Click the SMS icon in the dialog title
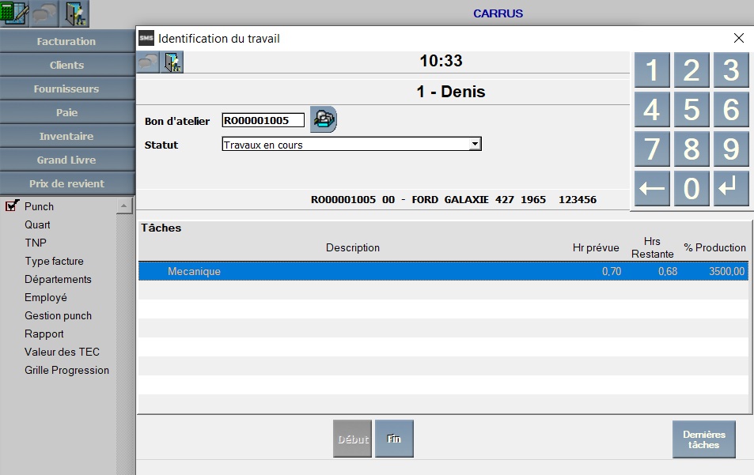The width and height of the screenshot is (754, 475). click(x=146, y=39)
